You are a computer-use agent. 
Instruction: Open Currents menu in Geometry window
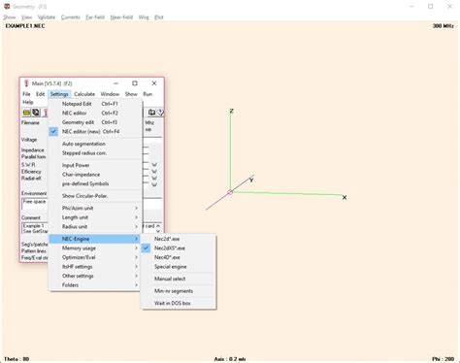[71, 17]
